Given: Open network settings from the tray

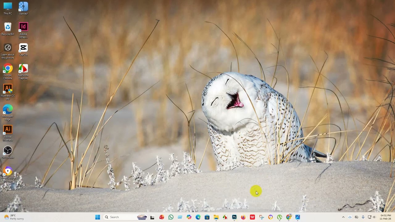Looking at the screenshot, I should (369, 217).
